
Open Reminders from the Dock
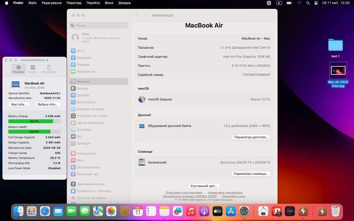[151, 211]
